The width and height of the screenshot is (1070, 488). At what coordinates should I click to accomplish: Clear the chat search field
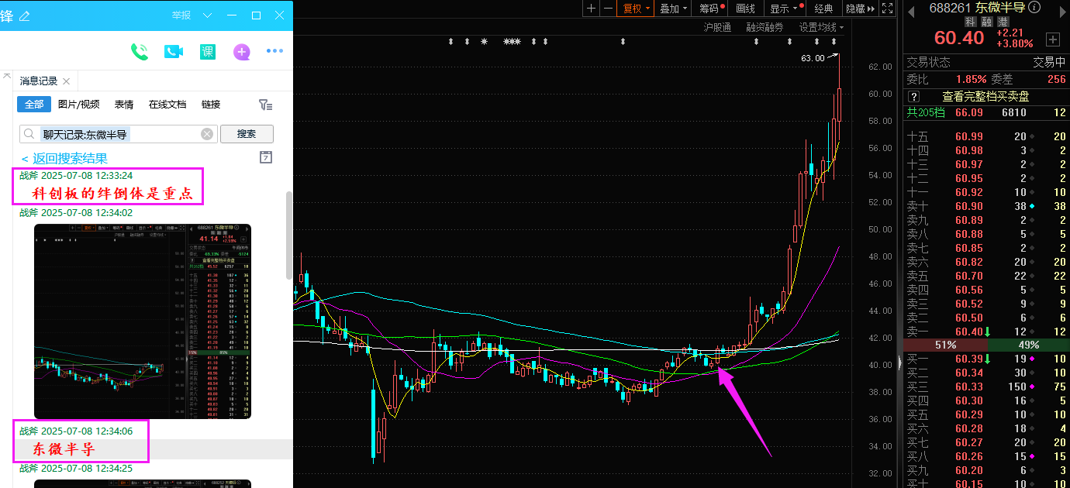(x=207, y=134)
